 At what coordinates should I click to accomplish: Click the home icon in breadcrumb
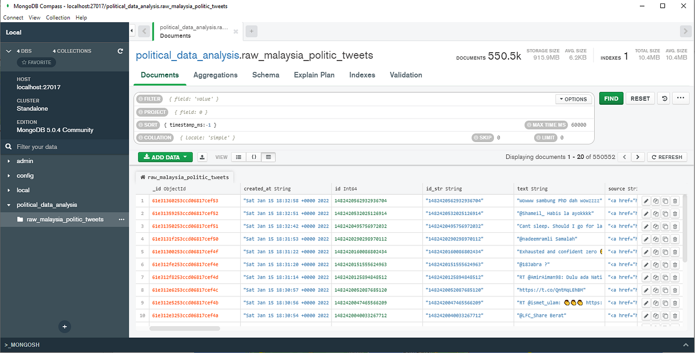pyautogui.click(x=143, y=177)
